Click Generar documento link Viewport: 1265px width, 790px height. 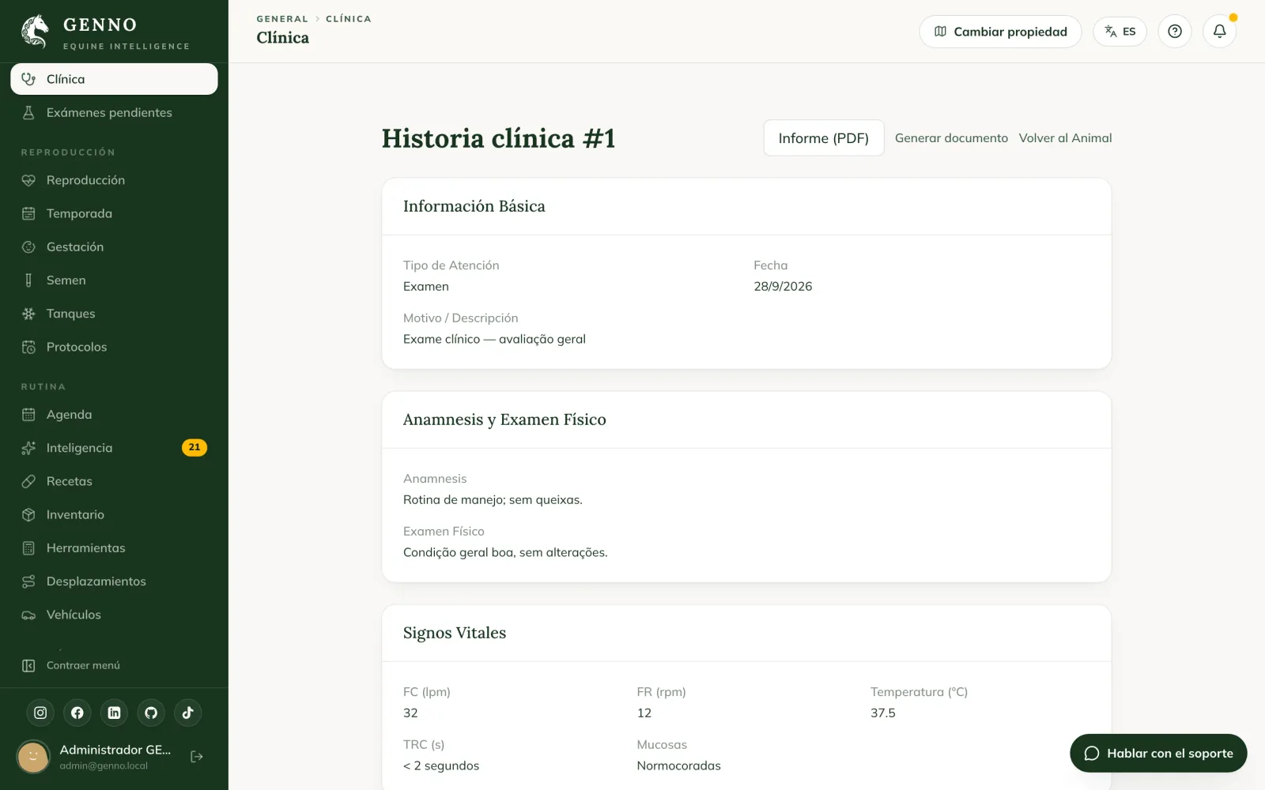pyautogui.click(x=951, y=138)
